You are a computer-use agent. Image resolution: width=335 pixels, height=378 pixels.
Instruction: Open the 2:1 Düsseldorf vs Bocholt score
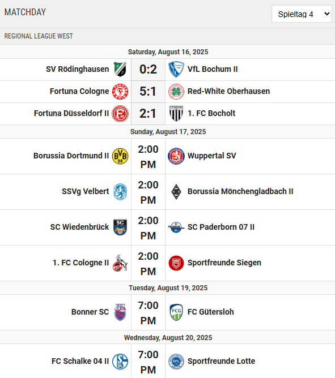(x=148, y=114)
